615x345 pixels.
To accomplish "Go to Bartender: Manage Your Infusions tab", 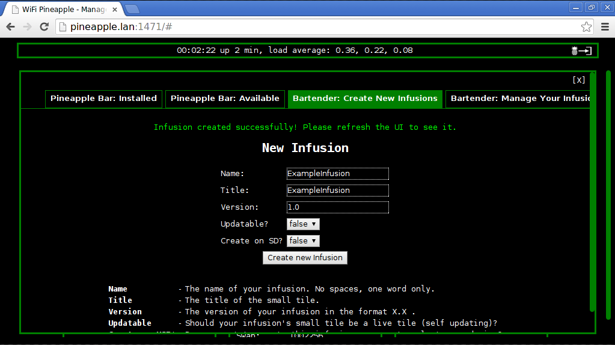I will [519, 99].
